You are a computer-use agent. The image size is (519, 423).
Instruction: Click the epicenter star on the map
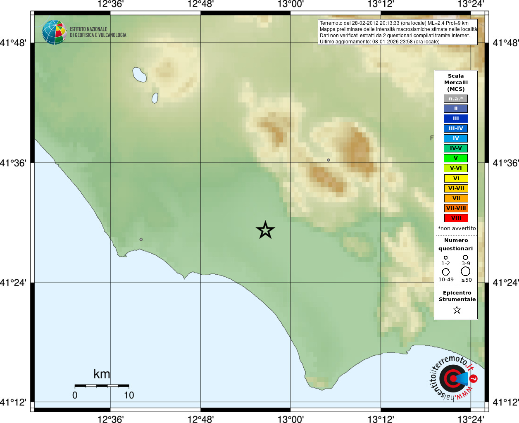pyautogui.click(x=265, y=230)
